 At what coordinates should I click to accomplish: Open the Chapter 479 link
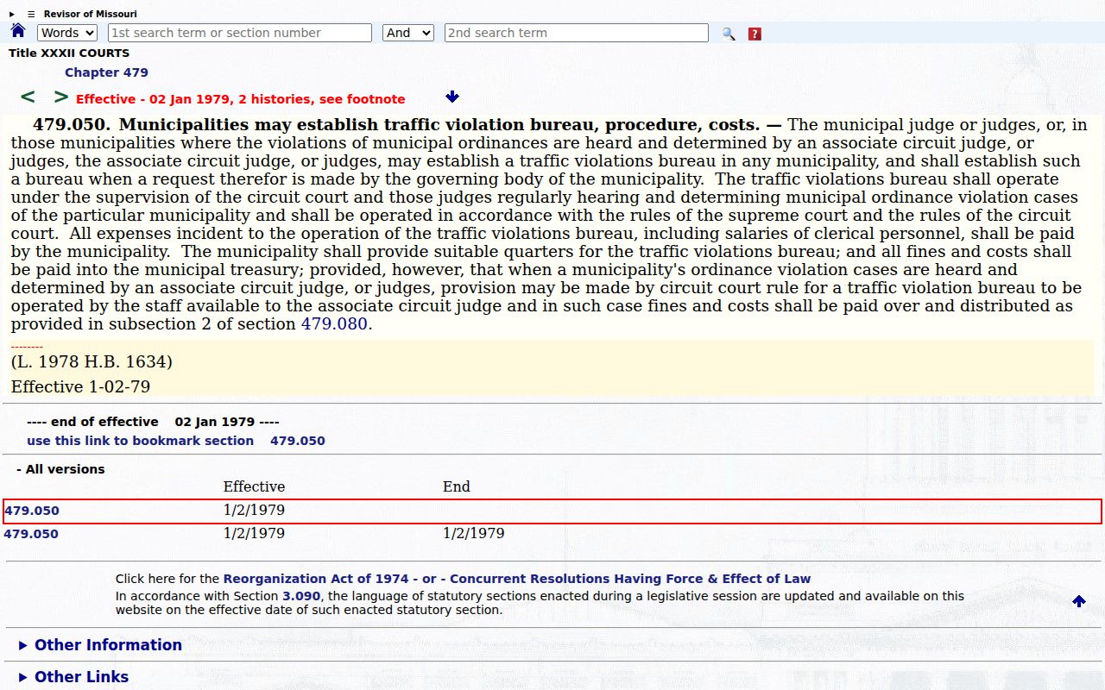(106, 72)
